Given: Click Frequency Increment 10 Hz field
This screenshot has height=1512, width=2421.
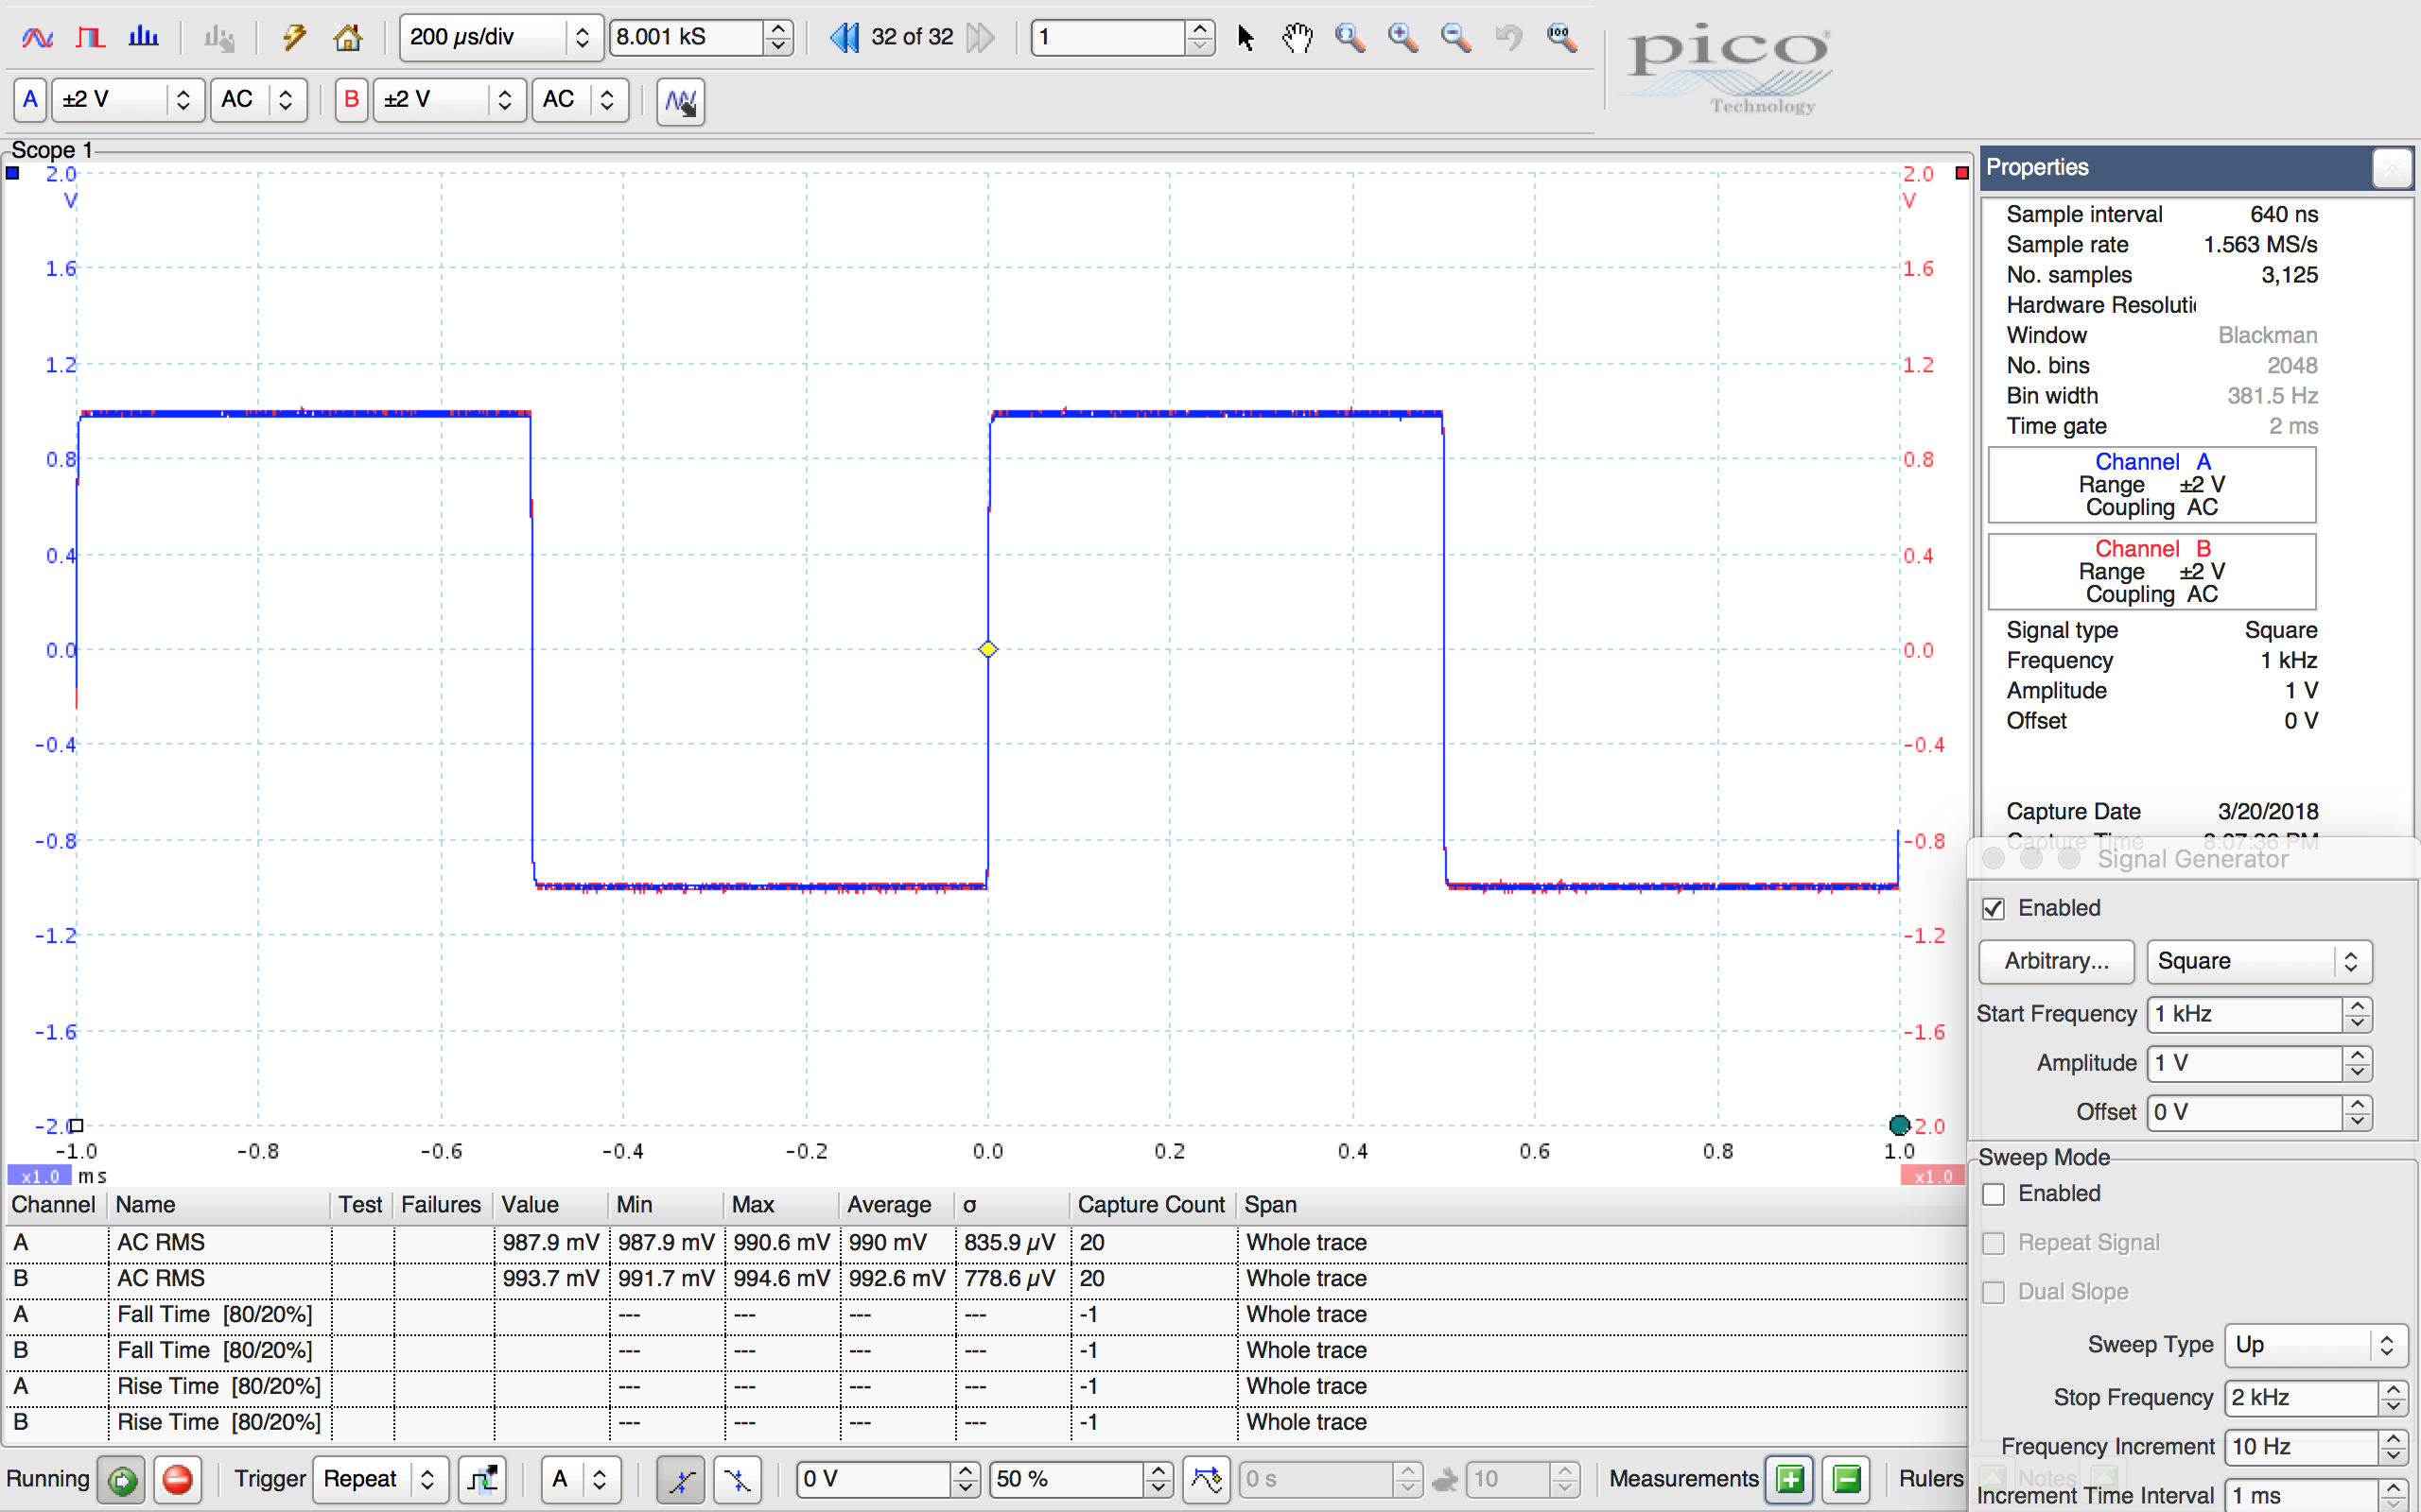Looking at the screenshot, I should [2300, 1447].
